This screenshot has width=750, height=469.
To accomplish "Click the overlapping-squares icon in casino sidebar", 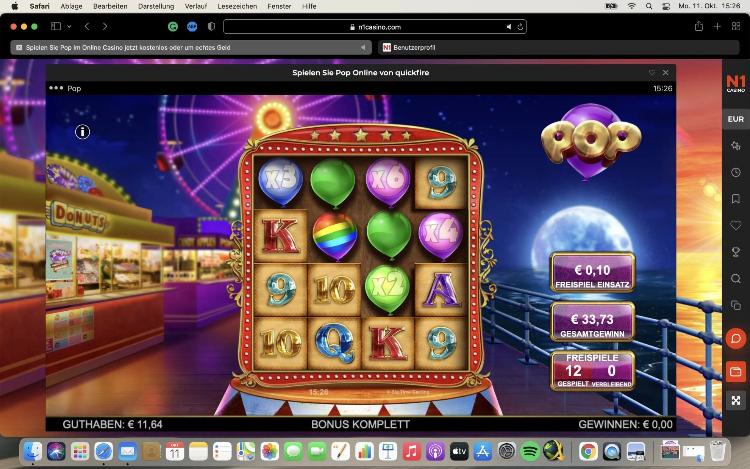I will (736, 305).
